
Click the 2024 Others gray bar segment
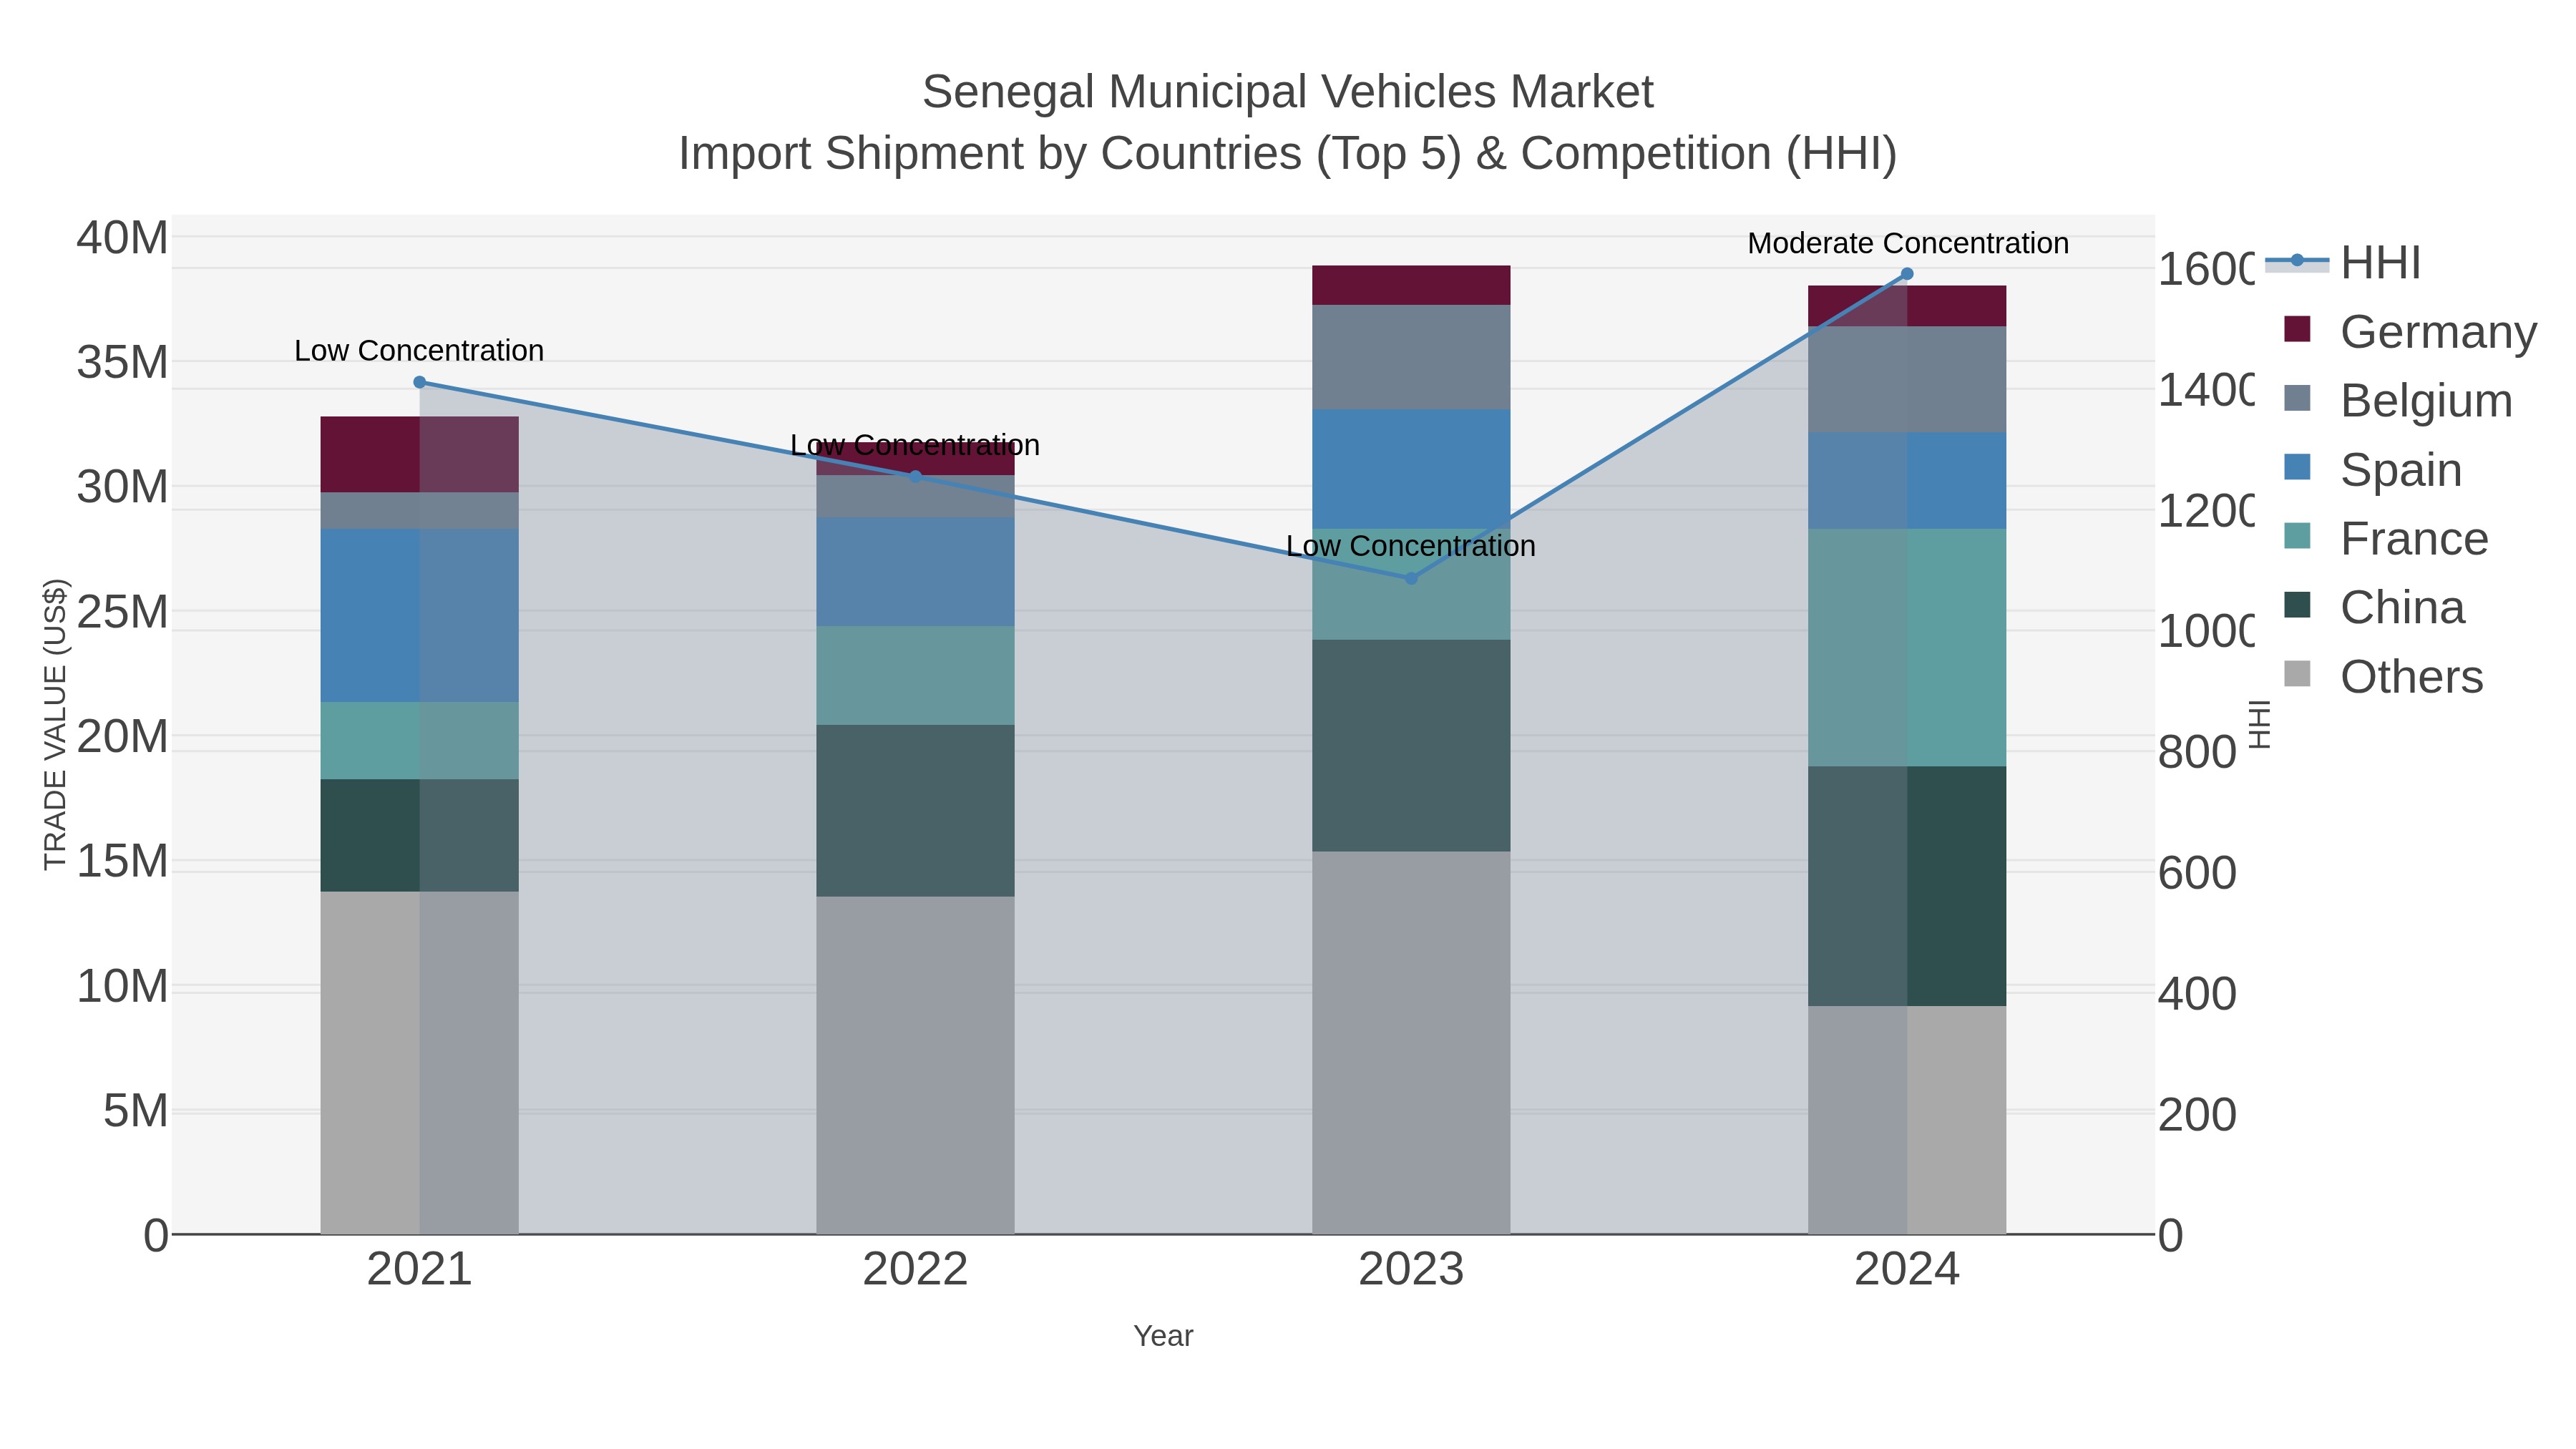pos(1907,1120)
